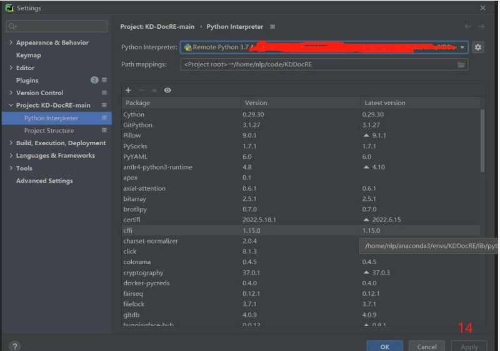Click the Pillow update arrow icon
The width and height of the screenshot is (500, 351).
click(x=366, y=136)
